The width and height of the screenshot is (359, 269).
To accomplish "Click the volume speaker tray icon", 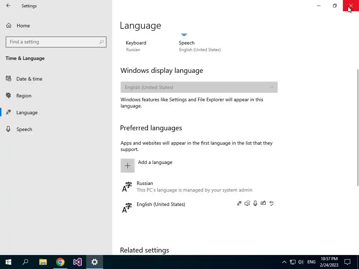I will point(300,262).
